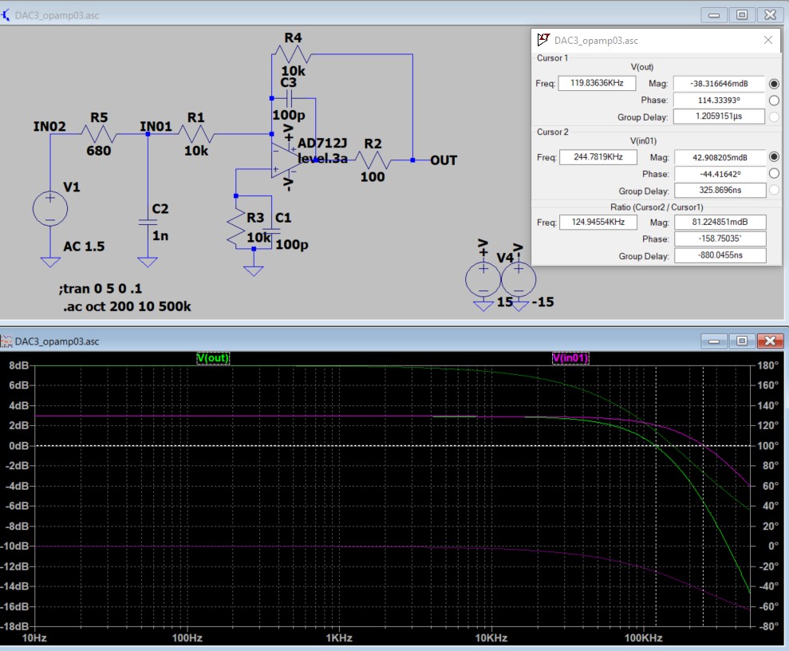Click the IN01 net label
This screenshot has width=789, height=651.
pos(156,126)
